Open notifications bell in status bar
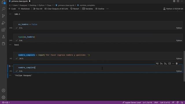The image size is (185, 104). click(x=177, y=103)
